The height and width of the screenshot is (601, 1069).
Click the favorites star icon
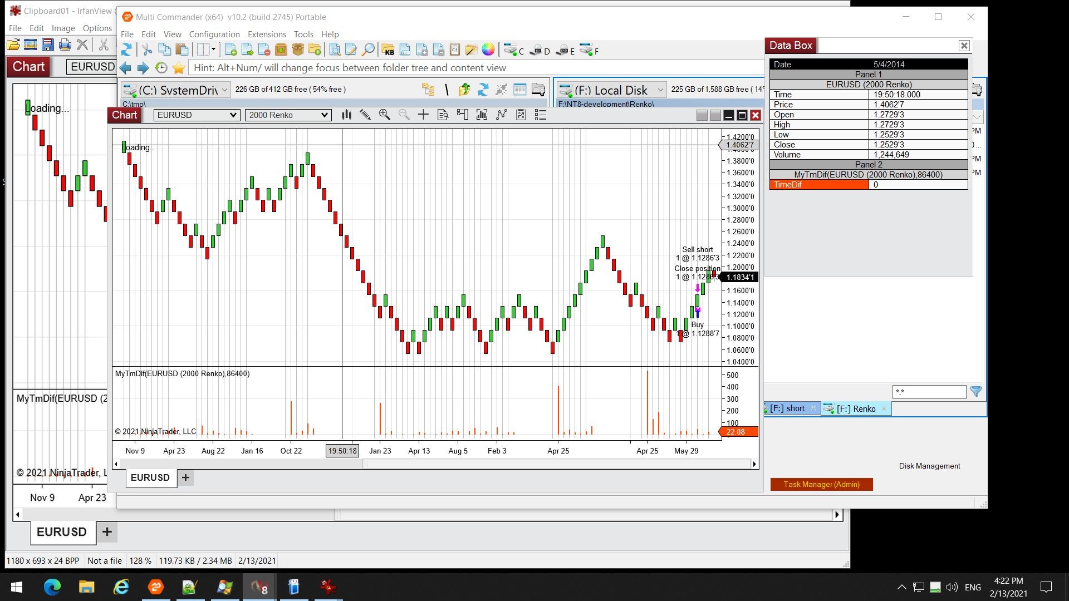point(178,68)
